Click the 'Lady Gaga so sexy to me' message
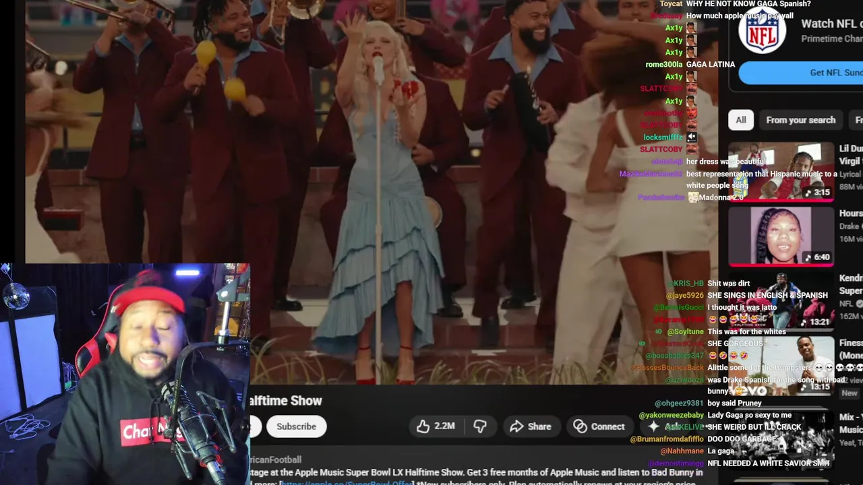 (750, 416)
